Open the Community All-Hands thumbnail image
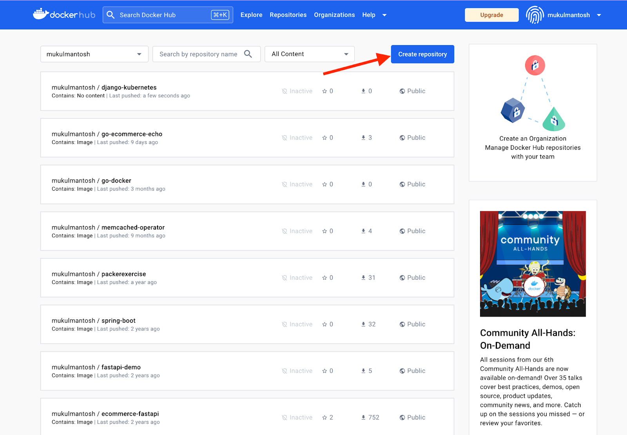 pyautogui.click(x=533, y=264)
